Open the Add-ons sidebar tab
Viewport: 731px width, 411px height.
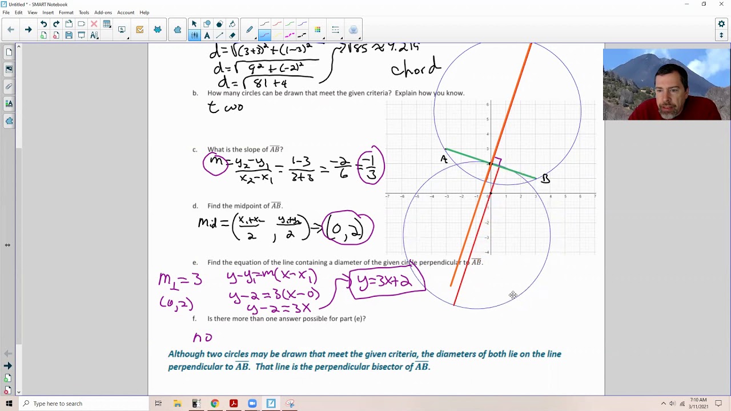pyautogui.click(x=9, y=121)
